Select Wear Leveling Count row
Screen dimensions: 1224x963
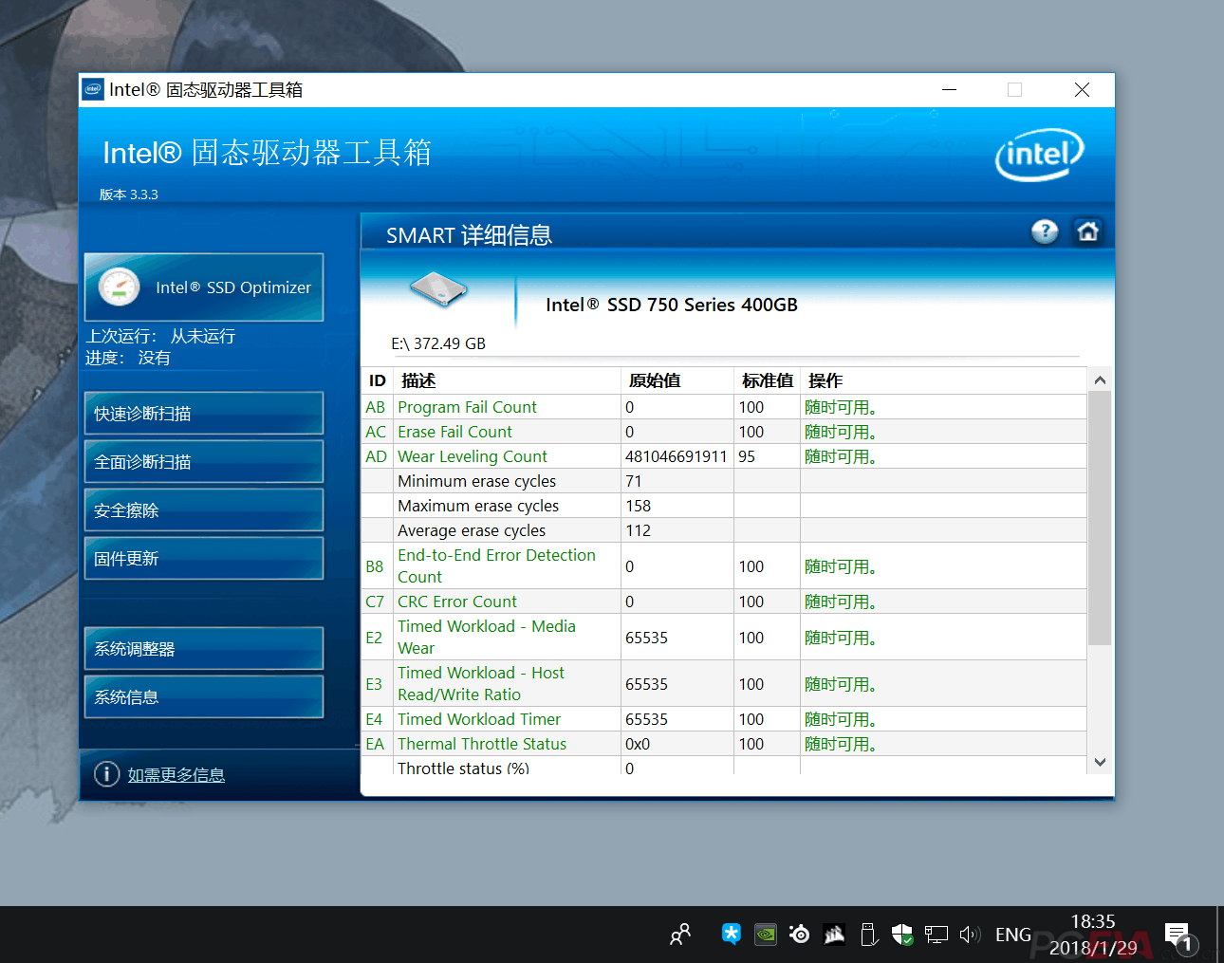[724, 456]
